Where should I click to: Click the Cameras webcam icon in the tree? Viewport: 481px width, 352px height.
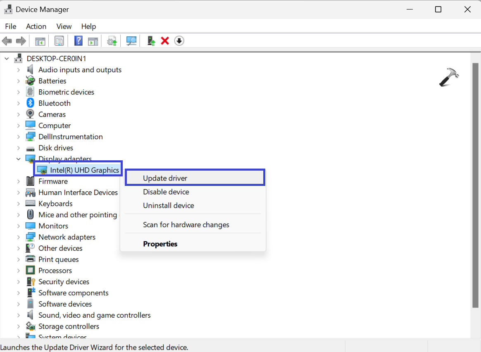(x=30, y=114)
